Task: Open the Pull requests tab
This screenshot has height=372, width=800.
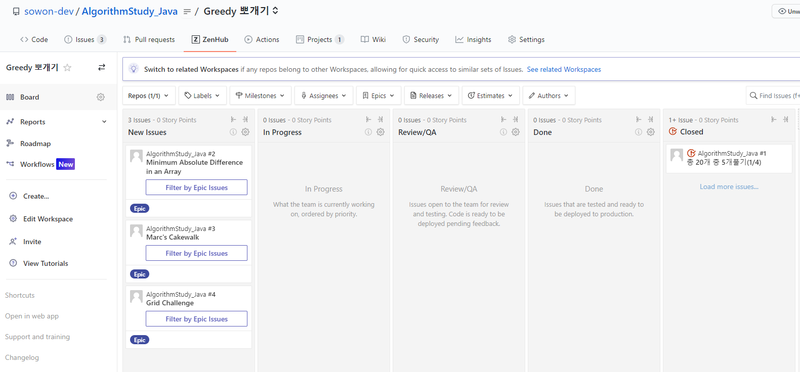Action: tap(149, 39)
